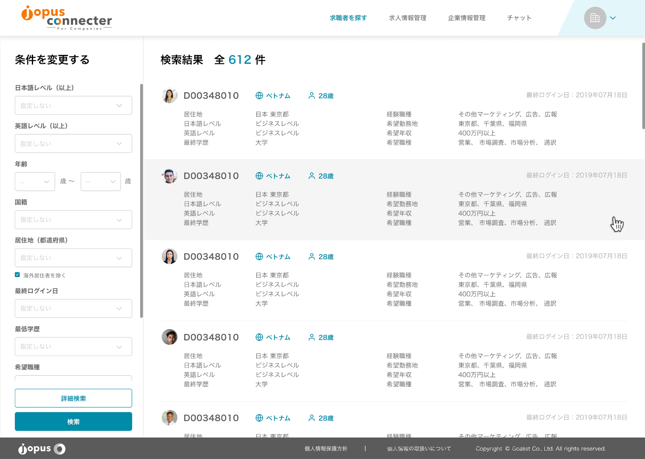645x459 pixels.
Task: Expand the account menu chevron in header
Action: tap(613, 18)
